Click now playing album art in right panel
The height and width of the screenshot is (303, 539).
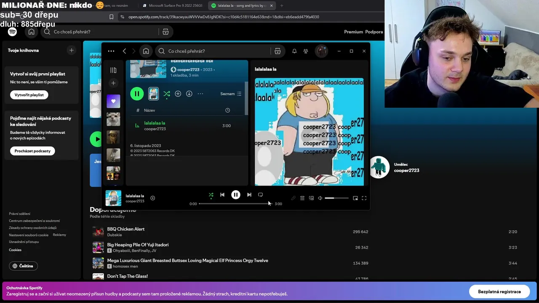pos(309,132)
